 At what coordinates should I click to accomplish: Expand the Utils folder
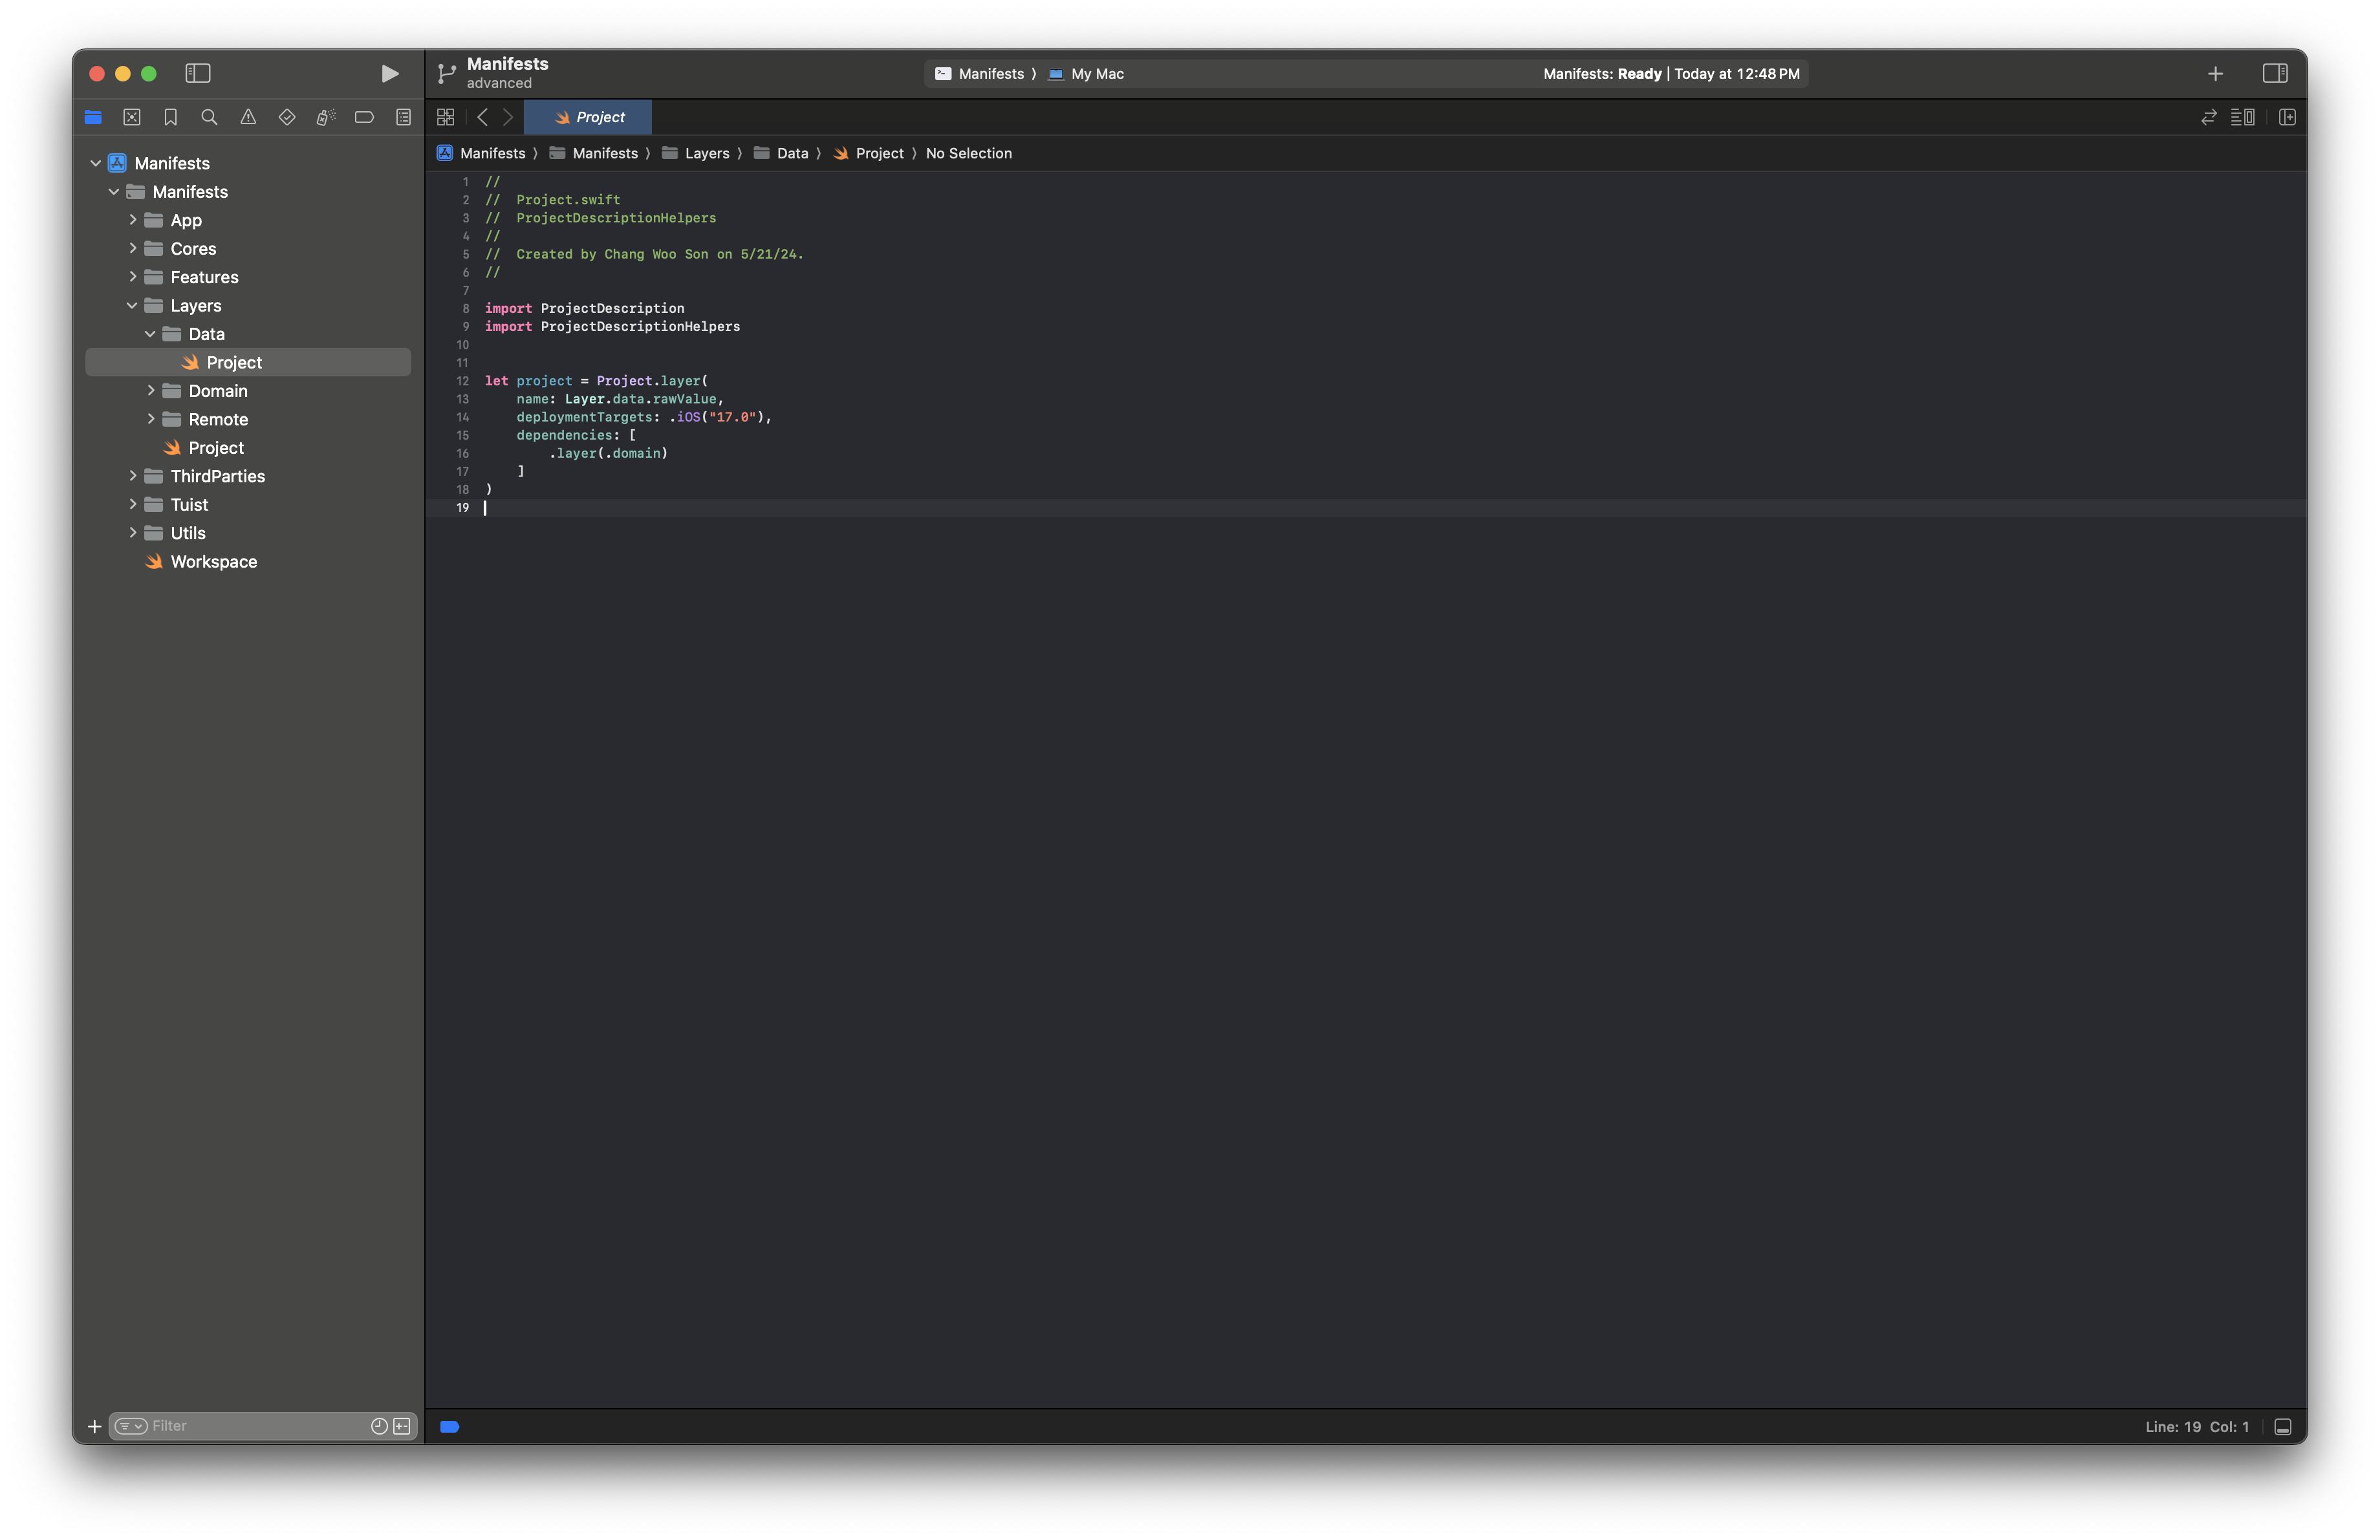[x=132, y=533]
